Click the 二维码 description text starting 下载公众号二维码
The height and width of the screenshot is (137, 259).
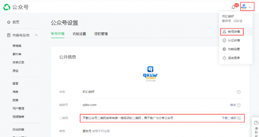click(x=128, y=118)
